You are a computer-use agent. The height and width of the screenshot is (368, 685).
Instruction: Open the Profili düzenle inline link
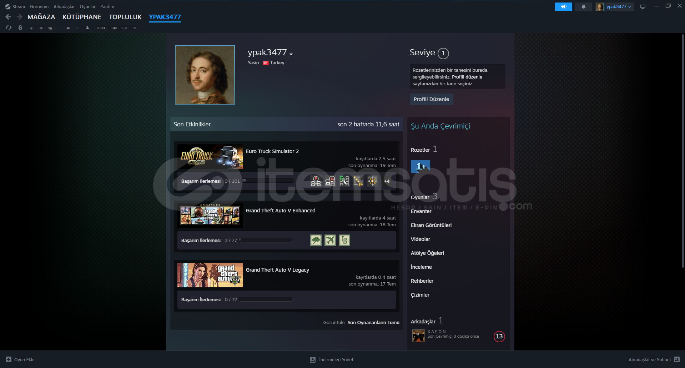(x=467, y=77)
